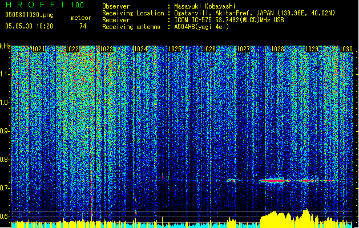Click the 1025 time marker

pos(175,49)
